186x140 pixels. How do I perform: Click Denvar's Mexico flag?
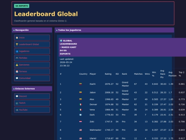pyautogui.click(x=80, y=104)
